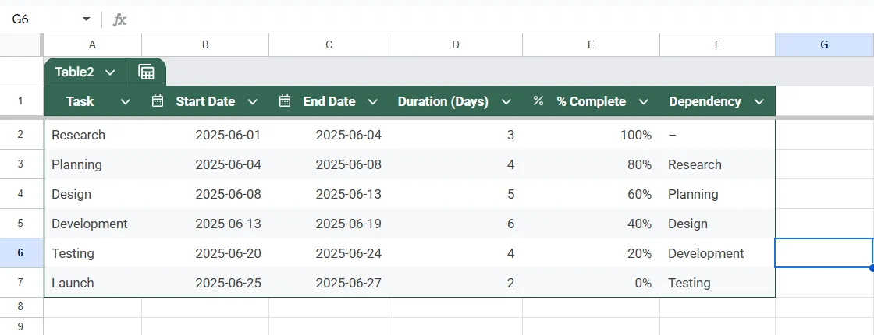
Task: Click the percent type icon beside % Complete
Action: pos(538,100)
